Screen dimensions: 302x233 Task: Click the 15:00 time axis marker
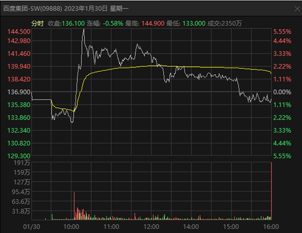[231, 226]
